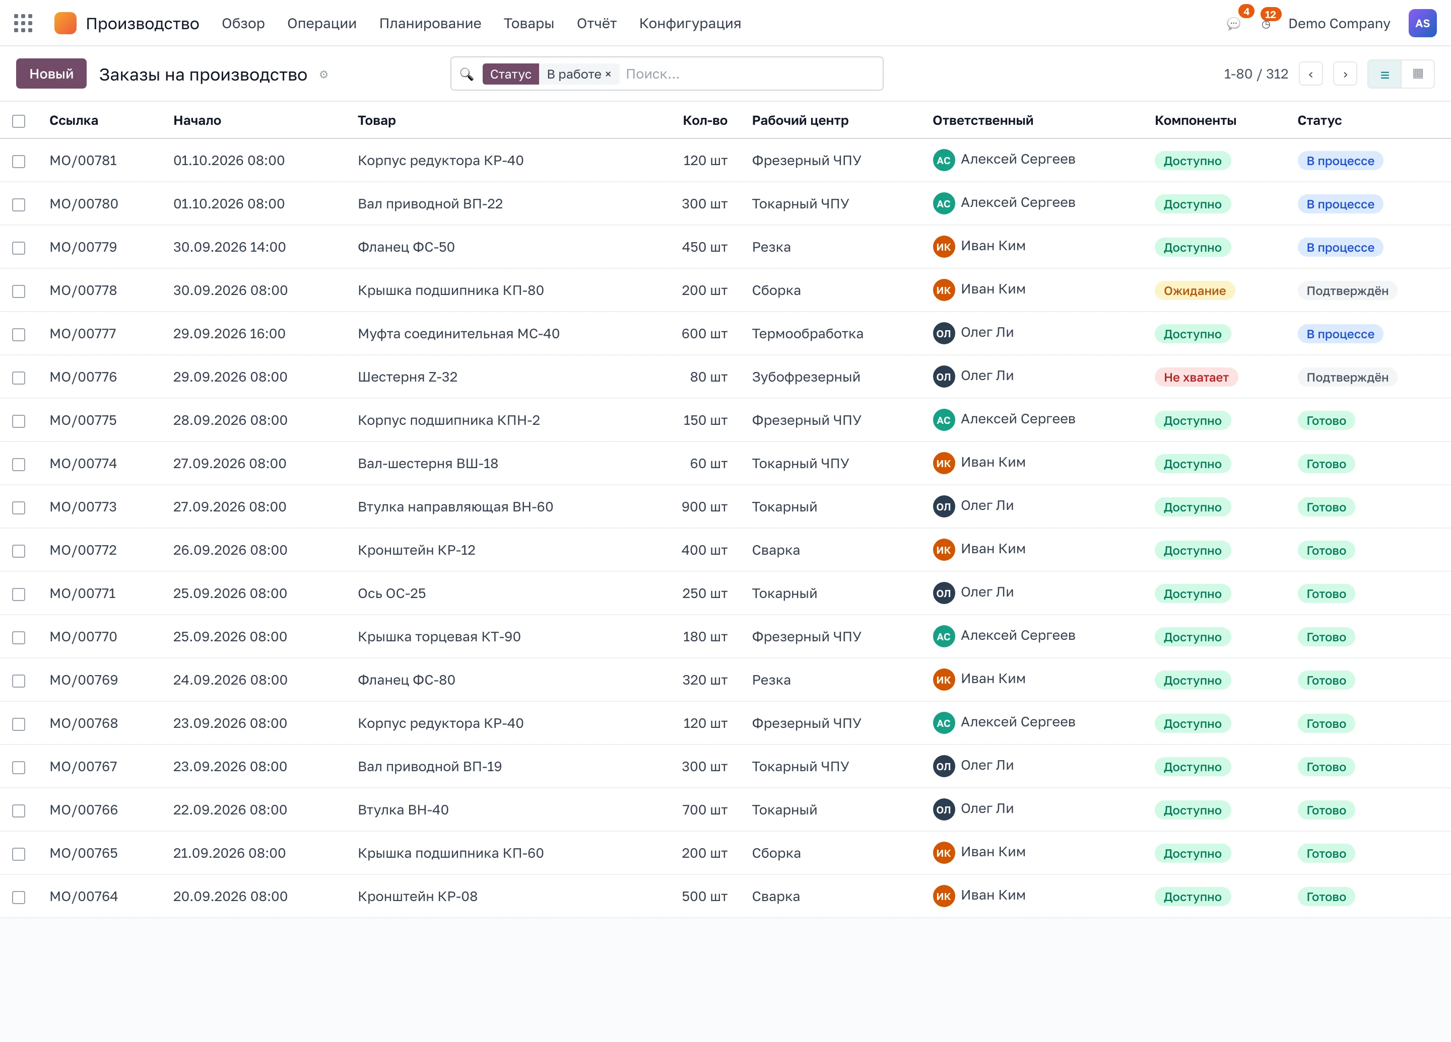The image size is (1451, 1042).
Task: Check the MO/00764 row checkbox
Action: (19, 897)
